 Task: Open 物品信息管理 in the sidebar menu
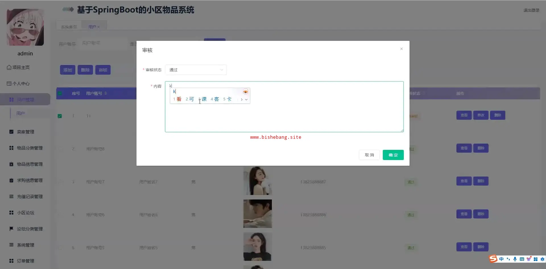[30, 164]
